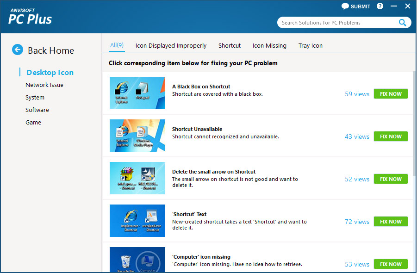Click the Back Home arrow icon

pos(18,50)
